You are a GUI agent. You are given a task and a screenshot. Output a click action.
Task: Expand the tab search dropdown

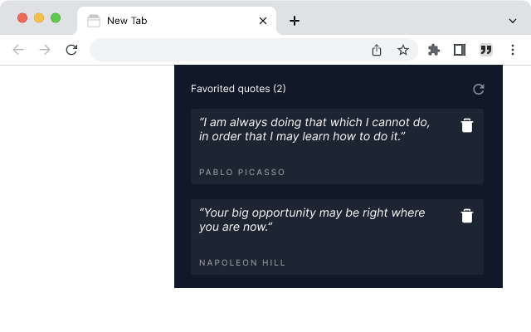click(513, 21)
